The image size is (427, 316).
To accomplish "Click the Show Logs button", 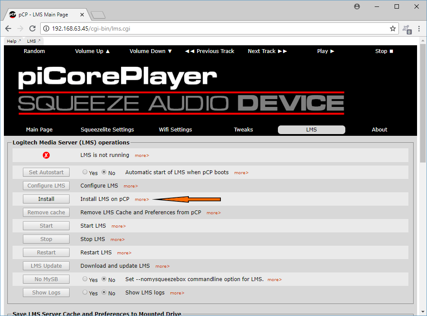I will pos(46,292).
